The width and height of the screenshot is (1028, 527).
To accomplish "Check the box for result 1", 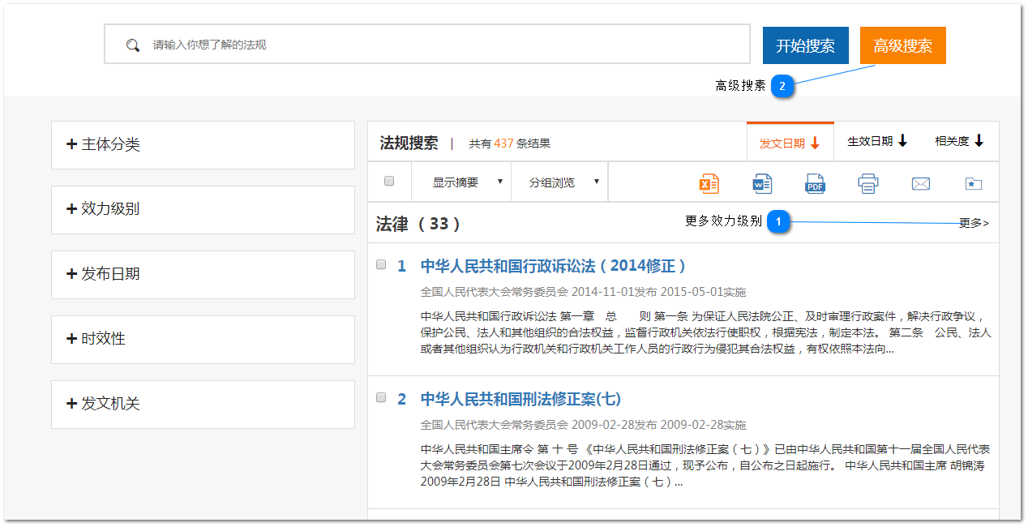I will tap(381, 264).
